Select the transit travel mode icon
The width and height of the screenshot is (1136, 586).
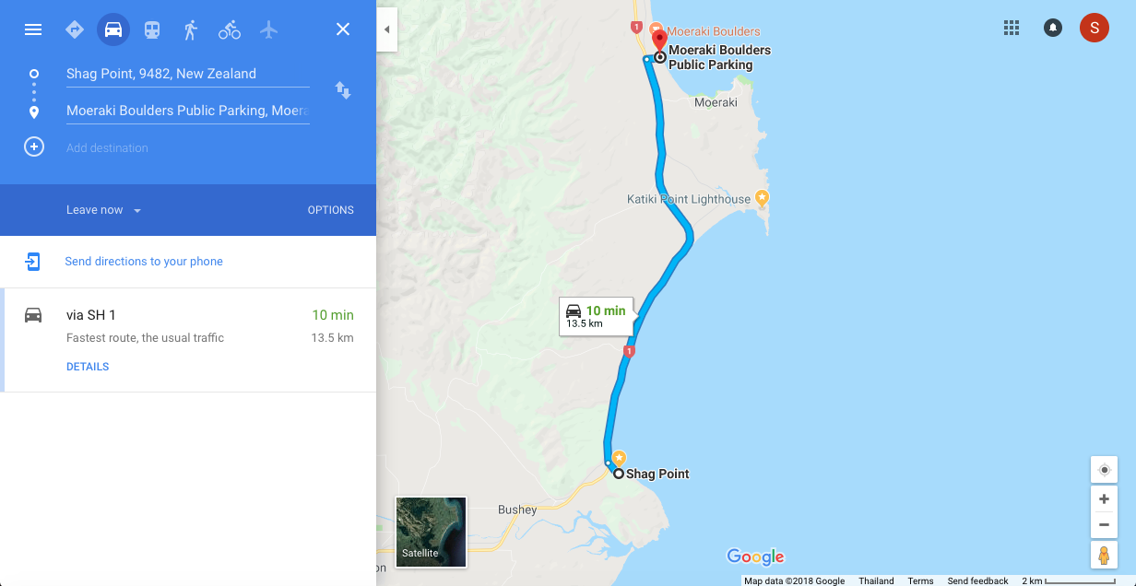pos(152,29)
